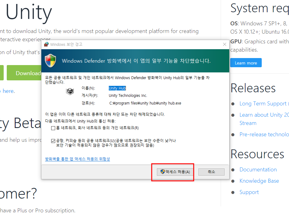Click the 'here.' link on the page
289x216 pixels.
coord(9,91)
